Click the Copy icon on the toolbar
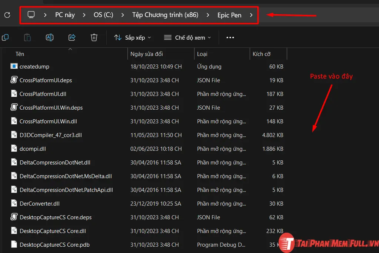379x253 pixels. [5, 37]
